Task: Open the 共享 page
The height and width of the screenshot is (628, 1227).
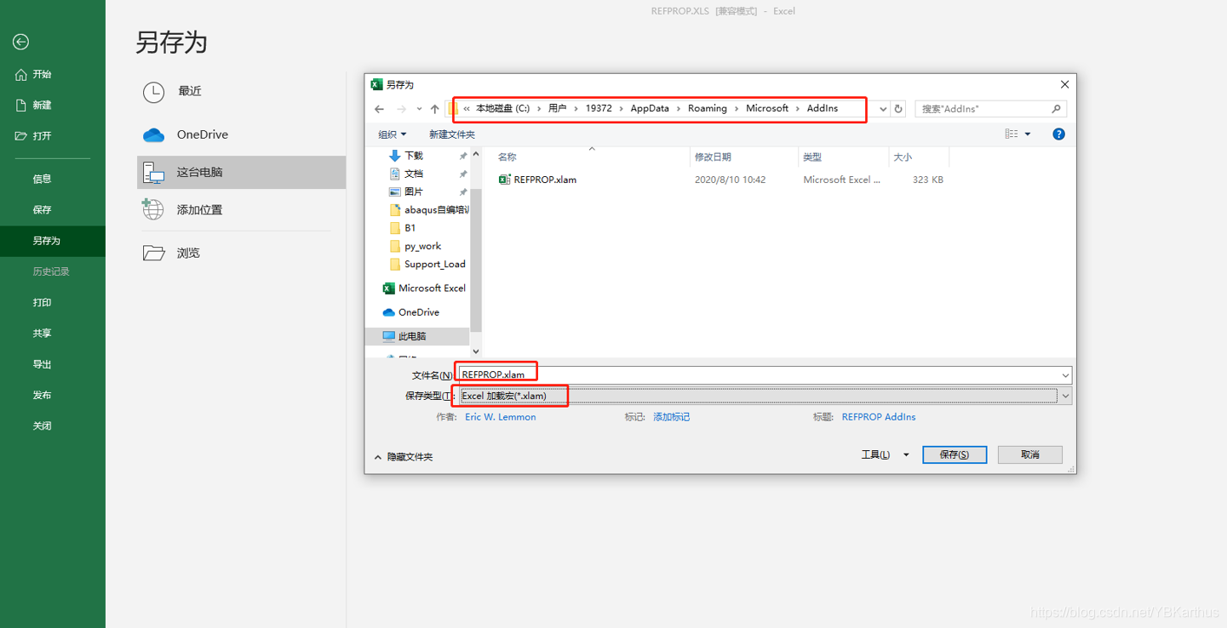Action: tap(42, 334)
